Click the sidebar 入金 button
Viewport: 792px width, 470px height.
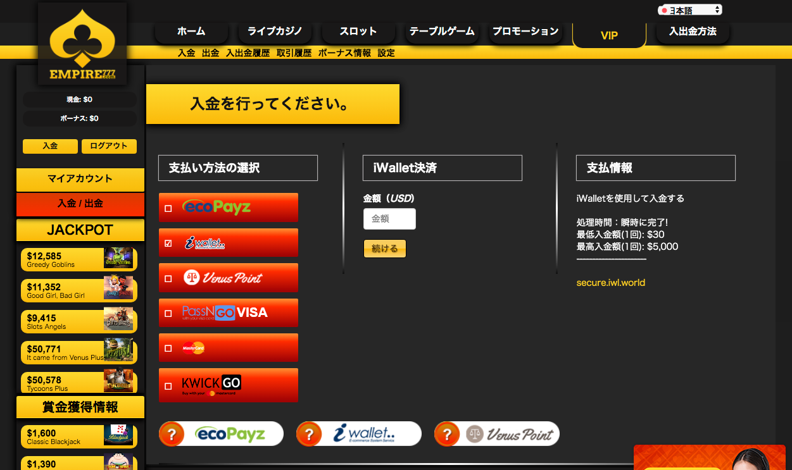coord(50,146)
